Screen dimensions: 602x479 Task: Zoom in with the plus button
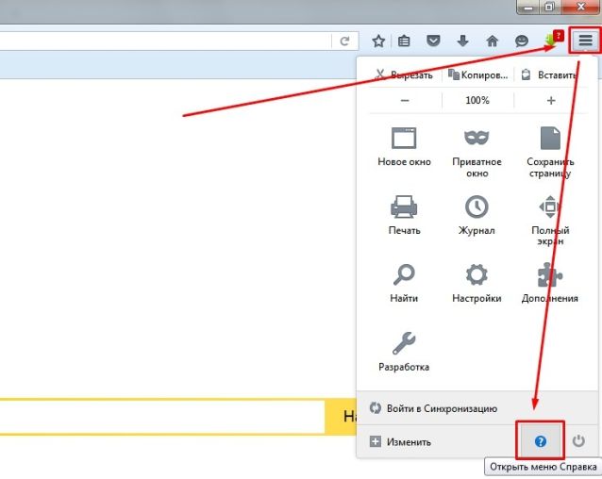click(551, 100)
